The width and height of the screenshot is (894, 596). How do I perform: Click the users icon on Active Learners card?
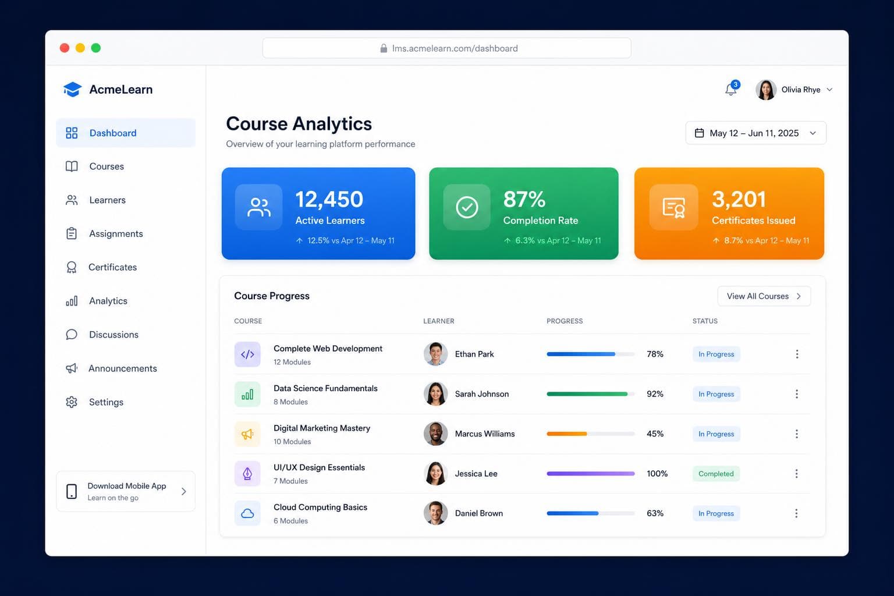click(259, 207)
